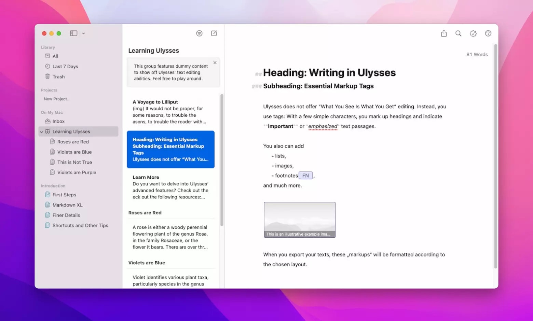Click the On My Mac section label

pos(52,112)
